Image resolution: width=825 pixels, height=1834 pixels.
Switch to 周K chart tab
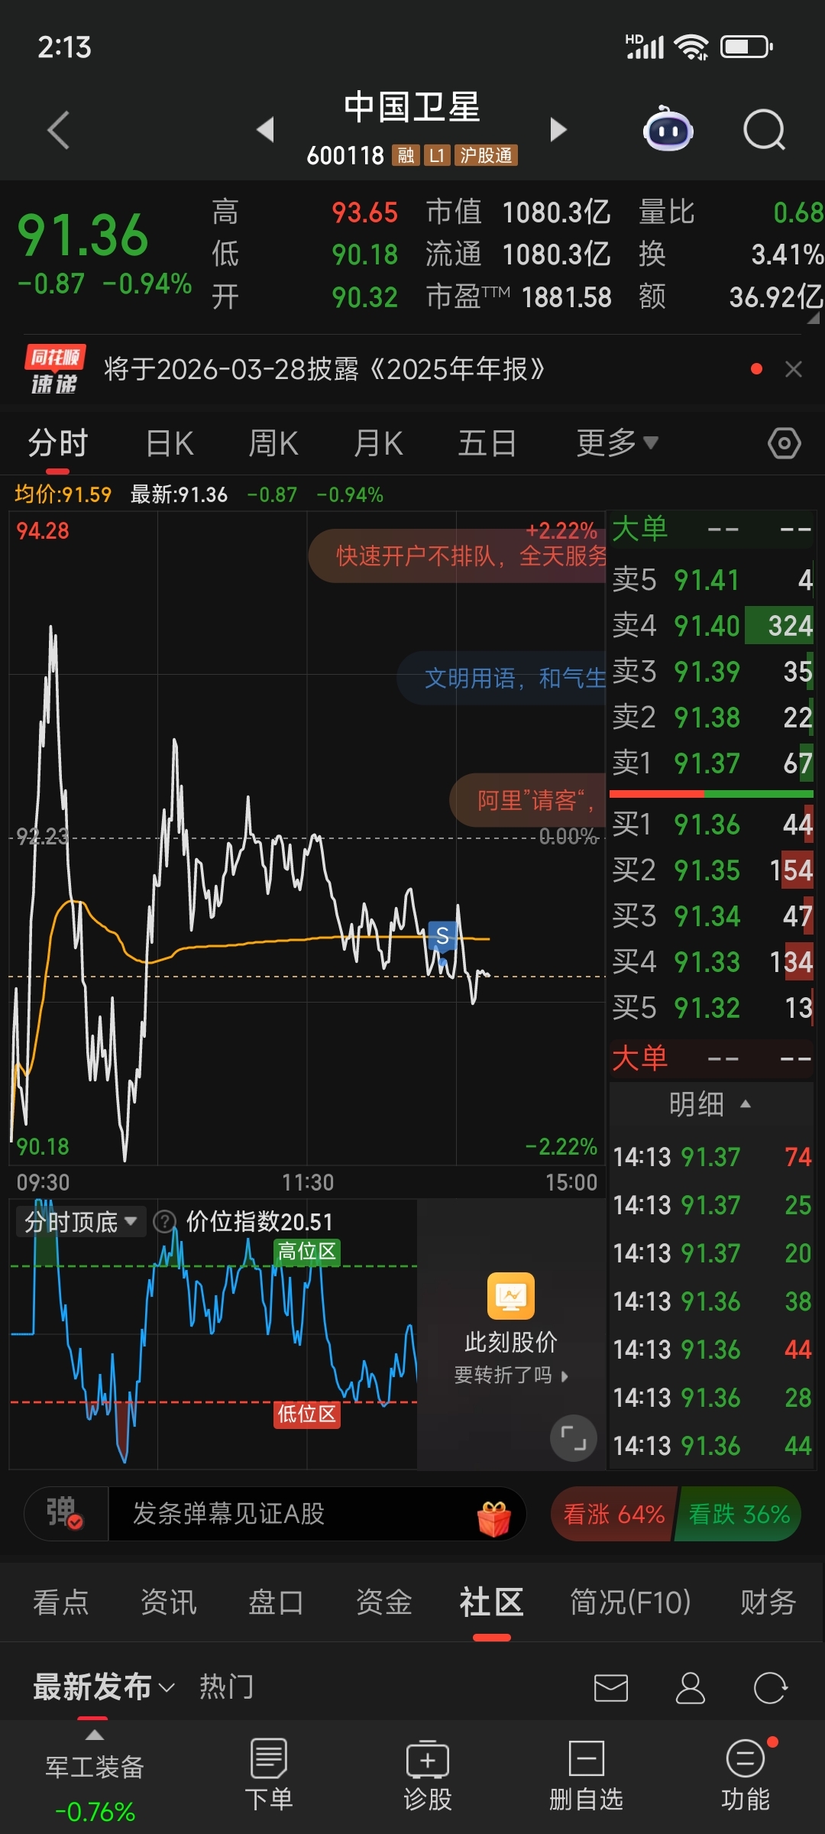pos(273,443)
